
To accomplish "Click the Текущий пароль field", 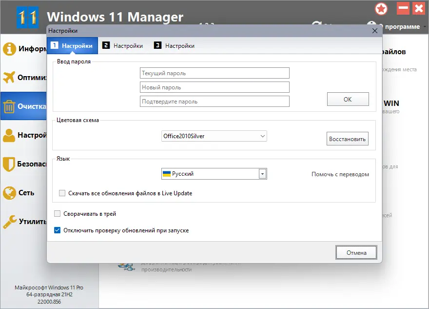I will coord(214,73).
